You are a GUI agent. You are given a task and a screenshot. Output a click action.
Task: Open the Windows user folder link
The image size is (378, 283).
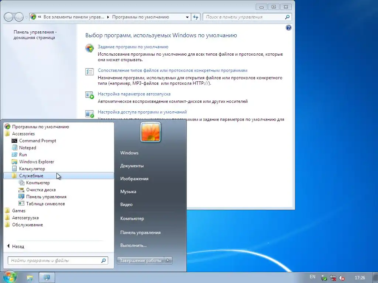tap(130, 153)
